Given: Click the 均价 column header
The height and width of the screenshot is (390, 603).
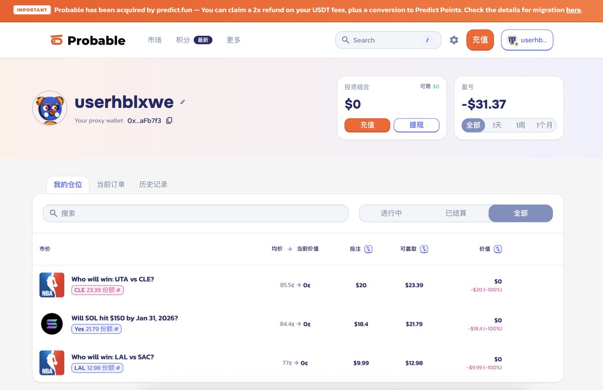Looking at the screenshot, I should click(x=277, y=249).
